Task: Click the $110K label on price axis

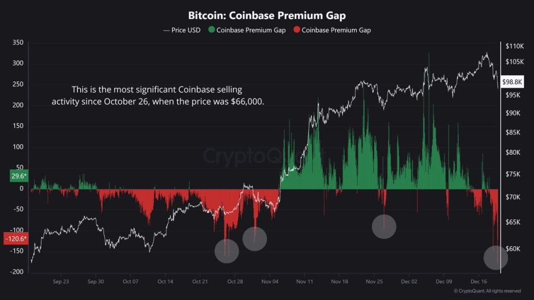Action: [514, 46]
